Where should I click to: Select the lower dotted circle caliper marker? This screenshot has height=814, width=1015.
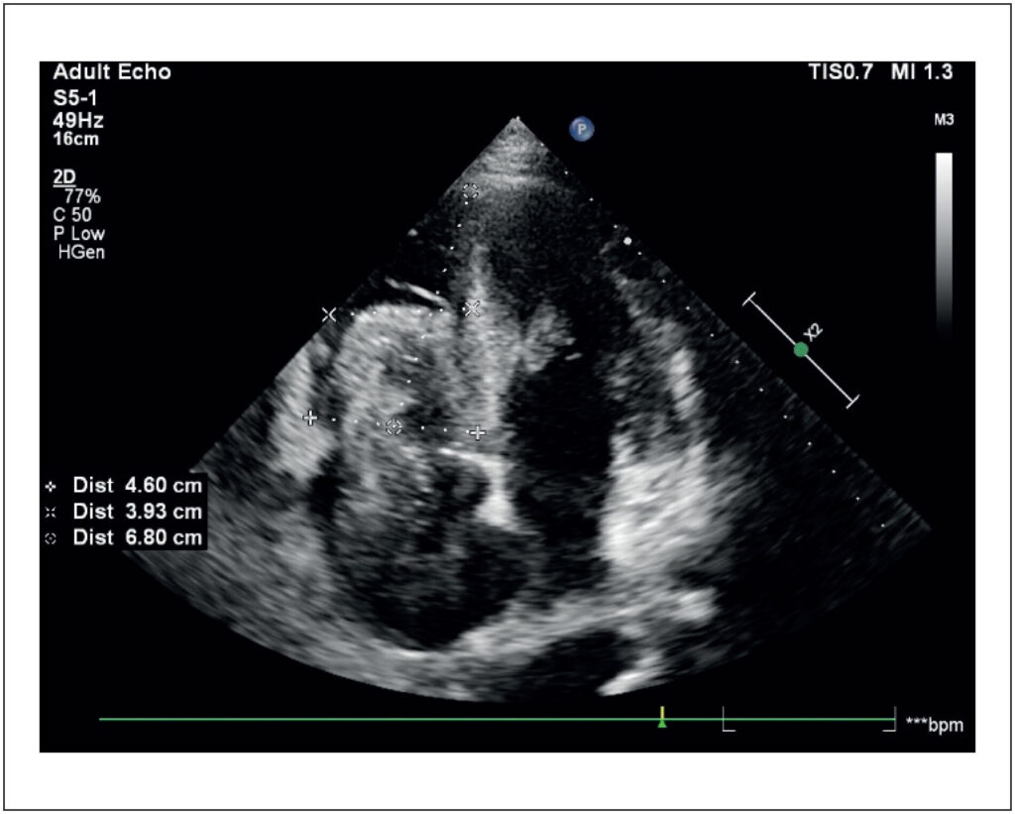pyautogui.click(x=394, y=426)
